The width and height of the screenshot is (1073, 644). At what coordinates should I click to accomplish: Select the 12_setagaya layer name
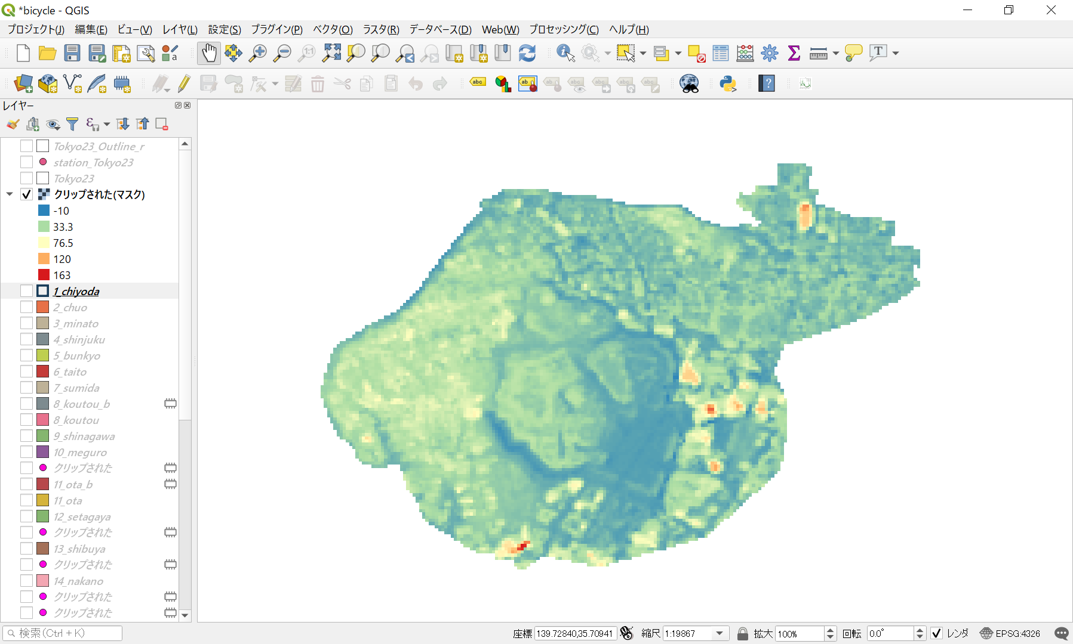[x=82, y=516]
